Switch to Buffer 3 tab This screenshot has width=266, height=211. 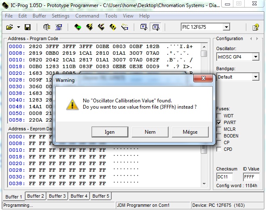[57, 196]
